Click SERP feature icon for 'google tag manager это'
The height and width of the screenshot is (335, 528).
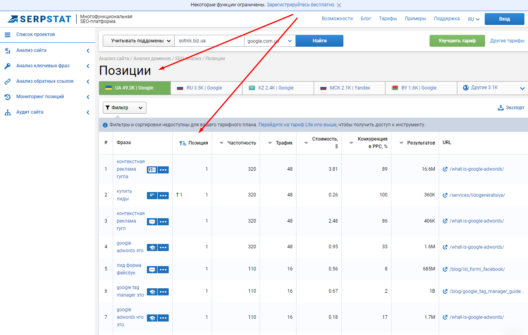coord(152,292)
